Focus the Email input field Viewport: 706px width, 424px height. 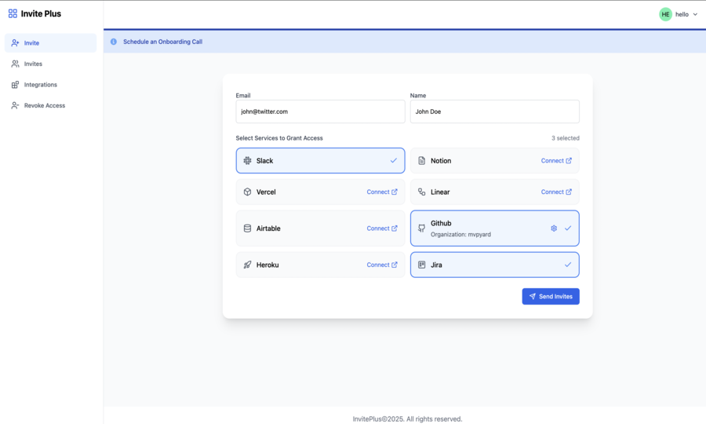tap(320, 111)
